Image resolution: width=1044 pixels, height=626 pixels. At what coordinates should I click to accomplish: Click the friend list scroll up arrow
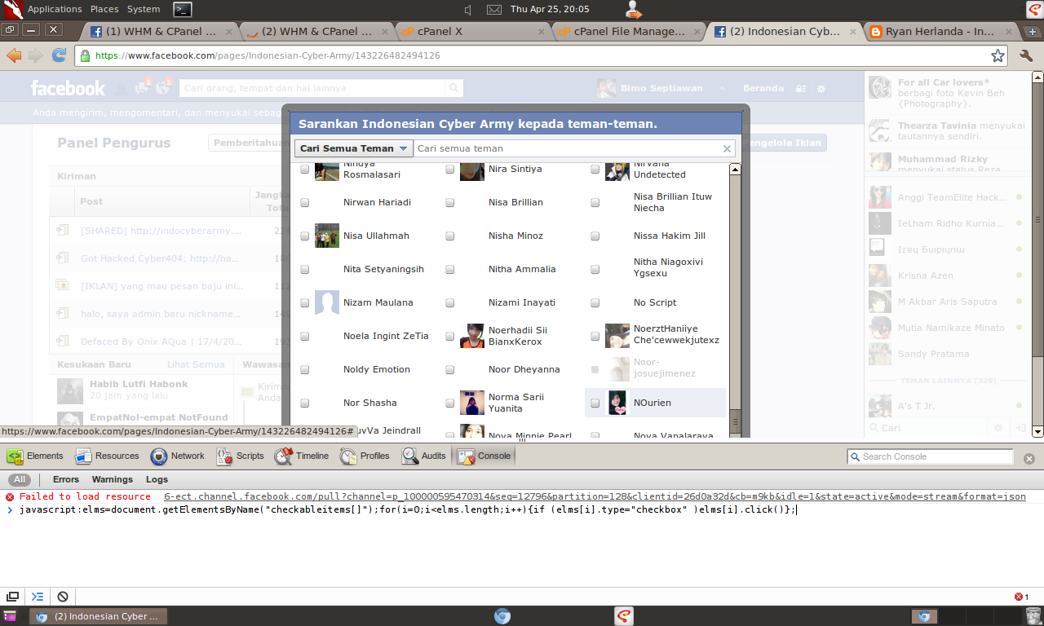(735, 170)
